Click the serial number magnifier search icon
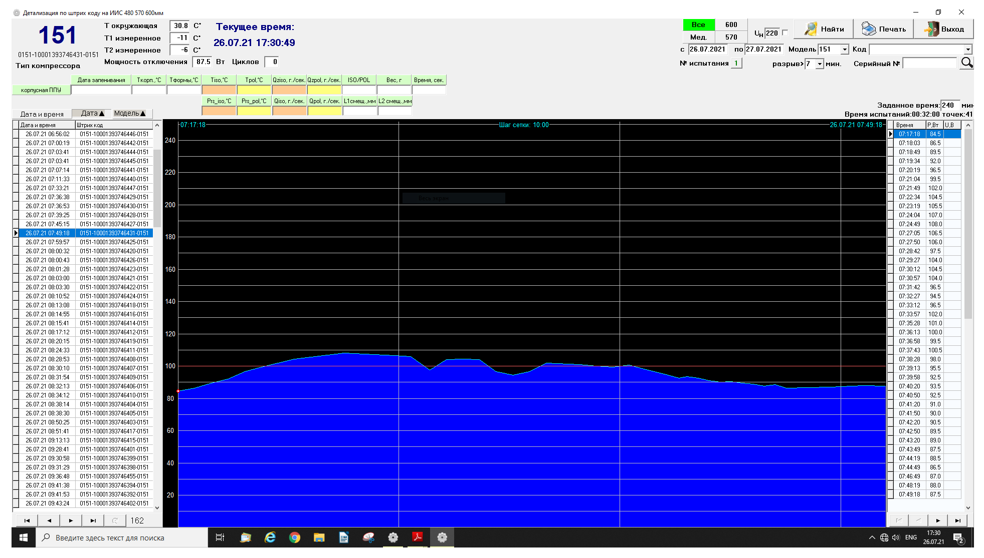 pos(967,63)
